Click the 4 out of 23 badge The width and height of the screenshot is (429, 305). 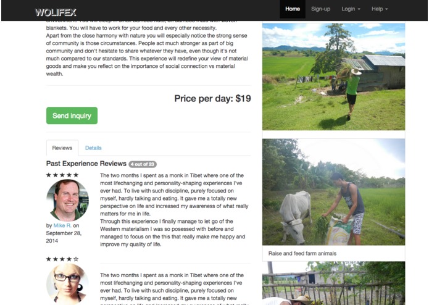pos(143,164)
